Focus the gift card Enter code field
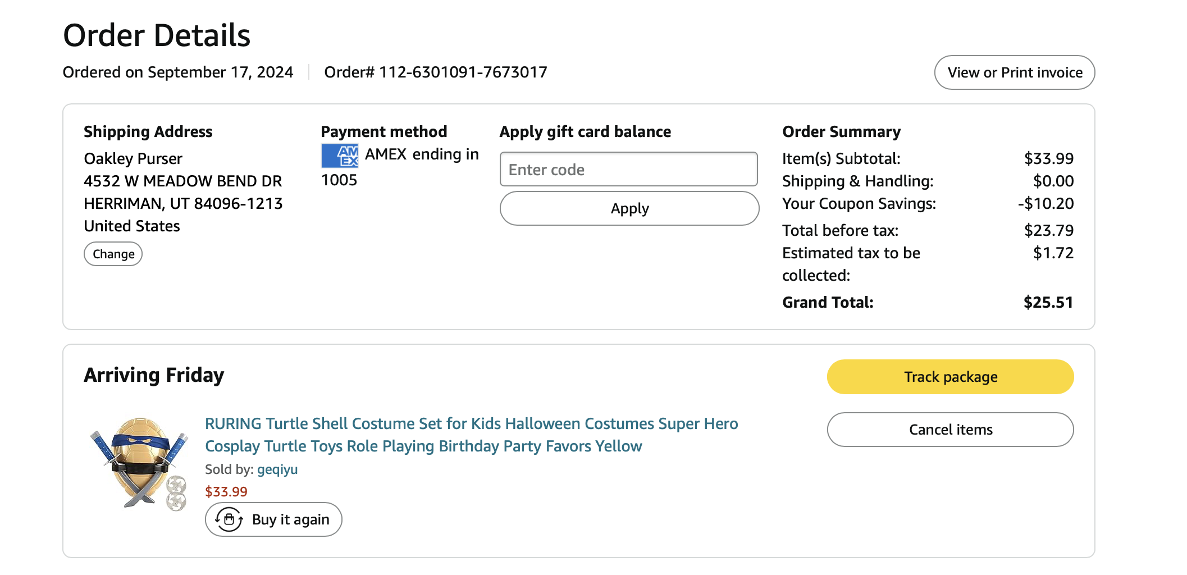1187x575 pixels. [x=628, y=169]
